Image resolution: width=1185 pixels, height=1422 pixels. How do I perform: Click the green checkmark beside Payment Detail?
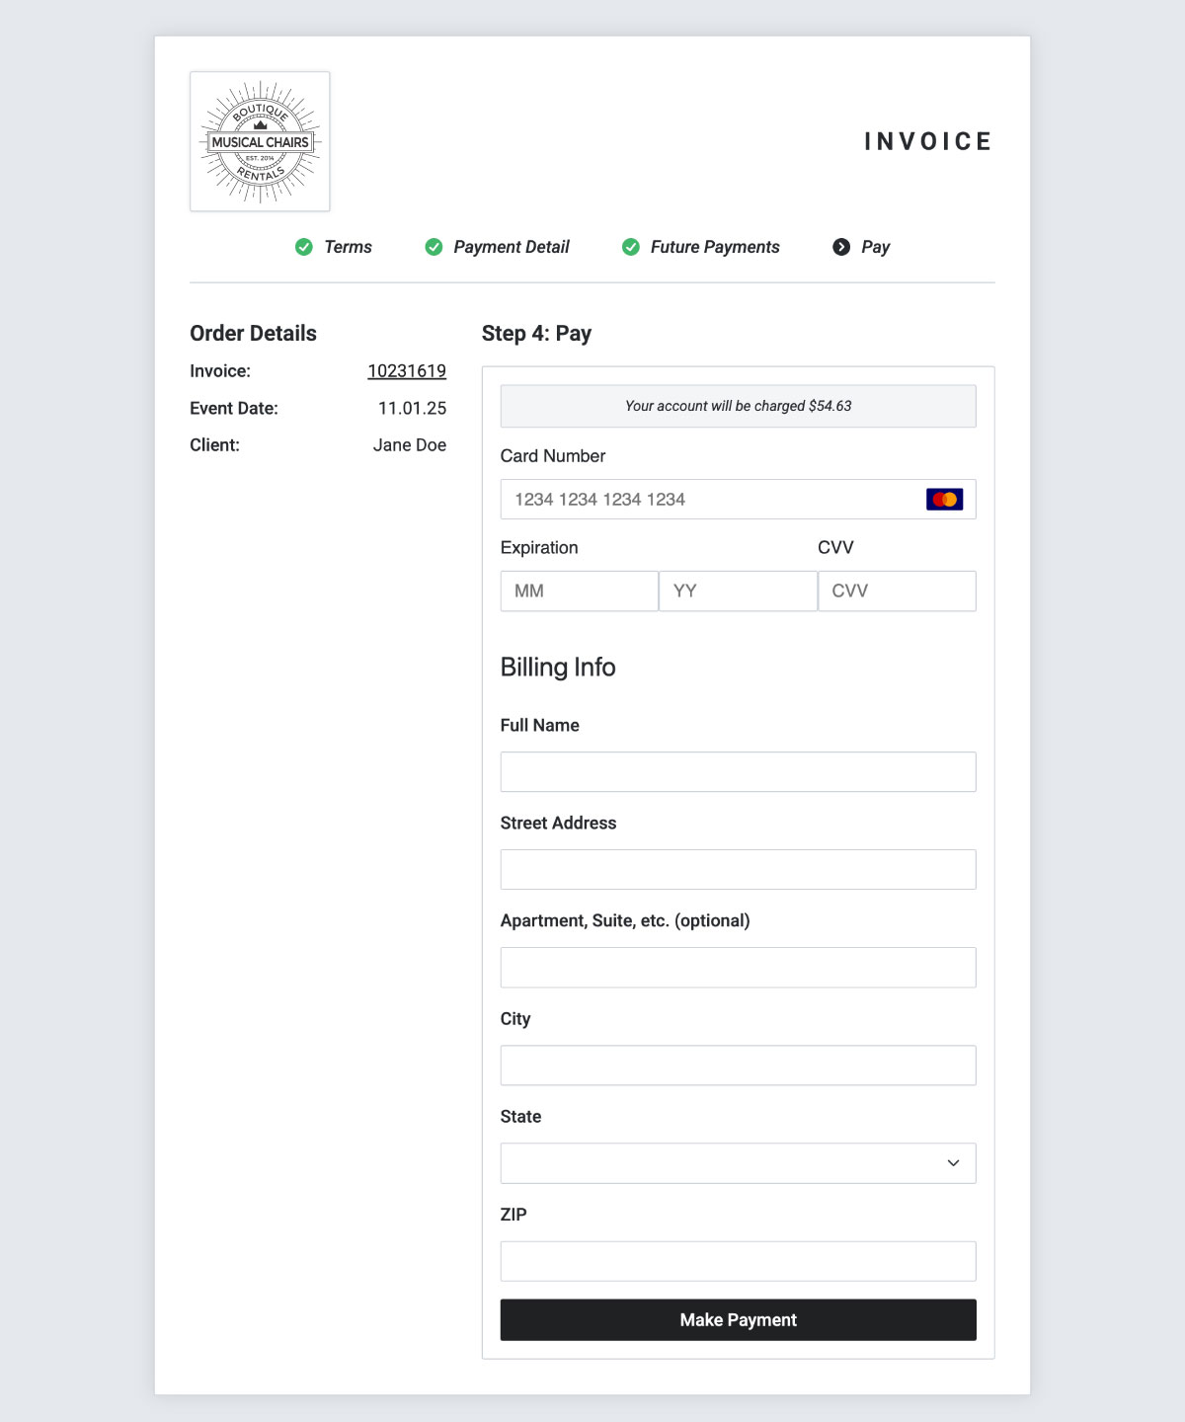(434, 247)
